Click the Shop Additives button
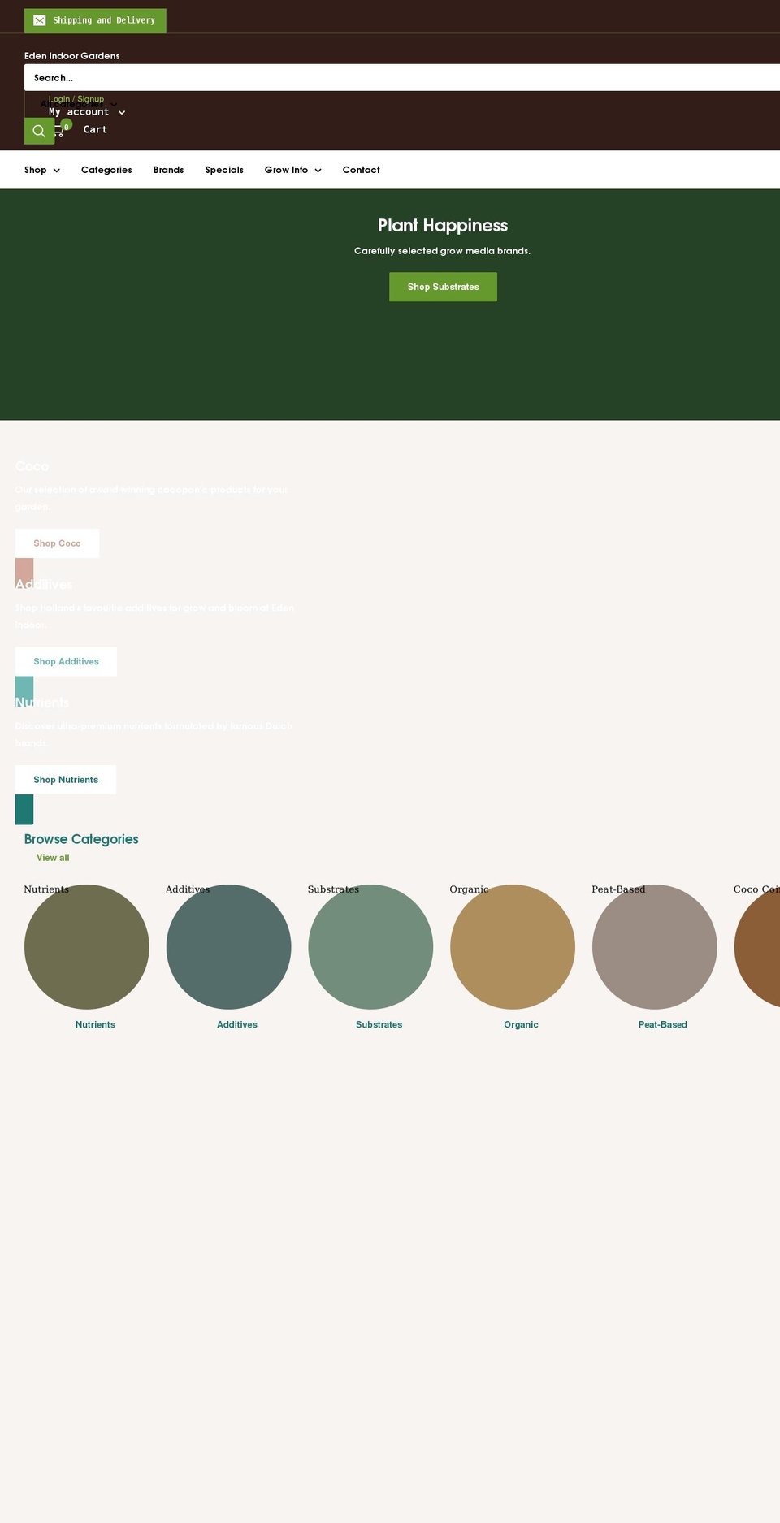The image size is (780, 1523). pyautogui.click(x=66, y=662)
